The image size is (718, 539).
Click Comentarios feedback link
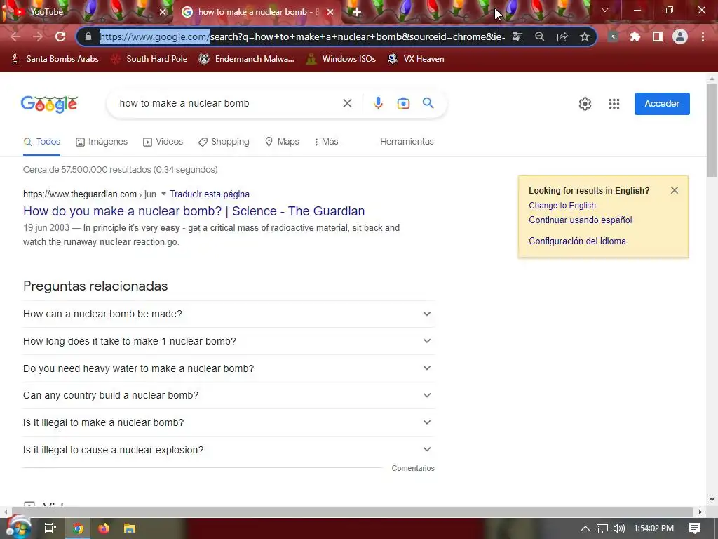pyautogui.click(x=412, y=468)
